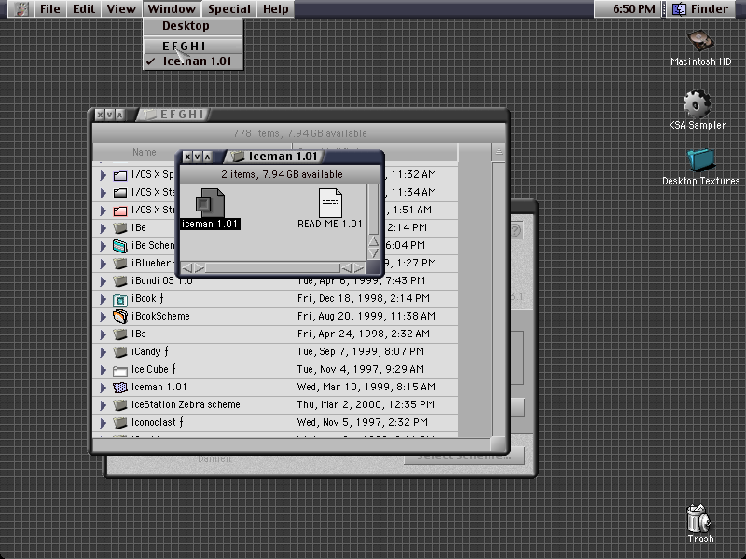Click the folder proxy icon in EFGHI title bar

click(150, 115)
